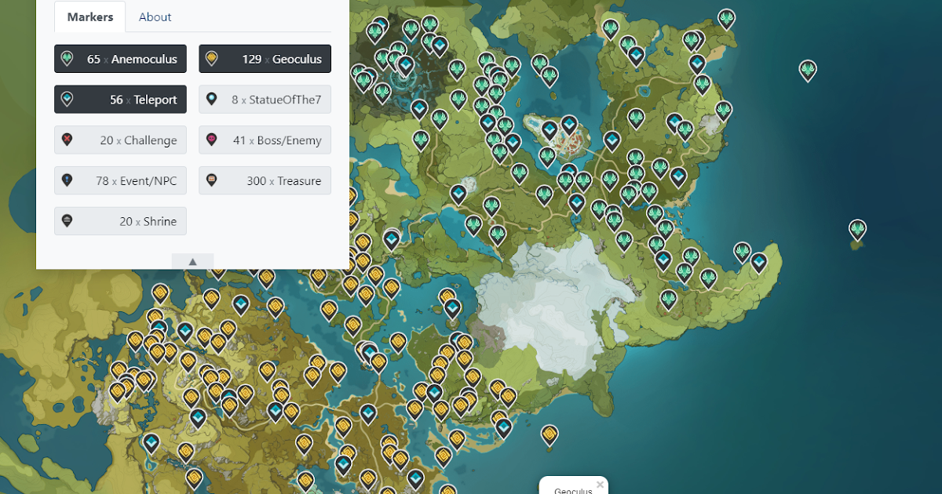942x494 pixels.
Task: Select the Anemoculus marker on the small far-east islet
Action: 858,230
